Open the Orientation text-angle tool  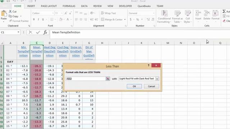(x=92, y=13)
